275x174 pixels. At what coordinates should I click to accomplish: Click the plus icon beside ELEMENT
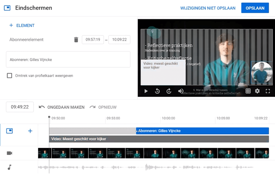coord(11,25)
